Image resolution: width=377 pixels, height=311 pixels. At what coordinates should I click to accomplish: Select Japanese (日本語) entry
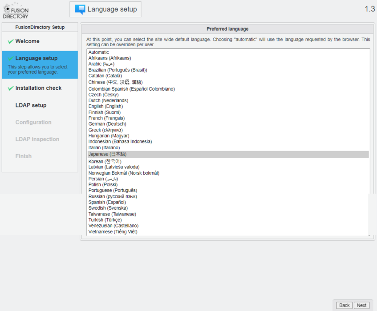(107, 154)
